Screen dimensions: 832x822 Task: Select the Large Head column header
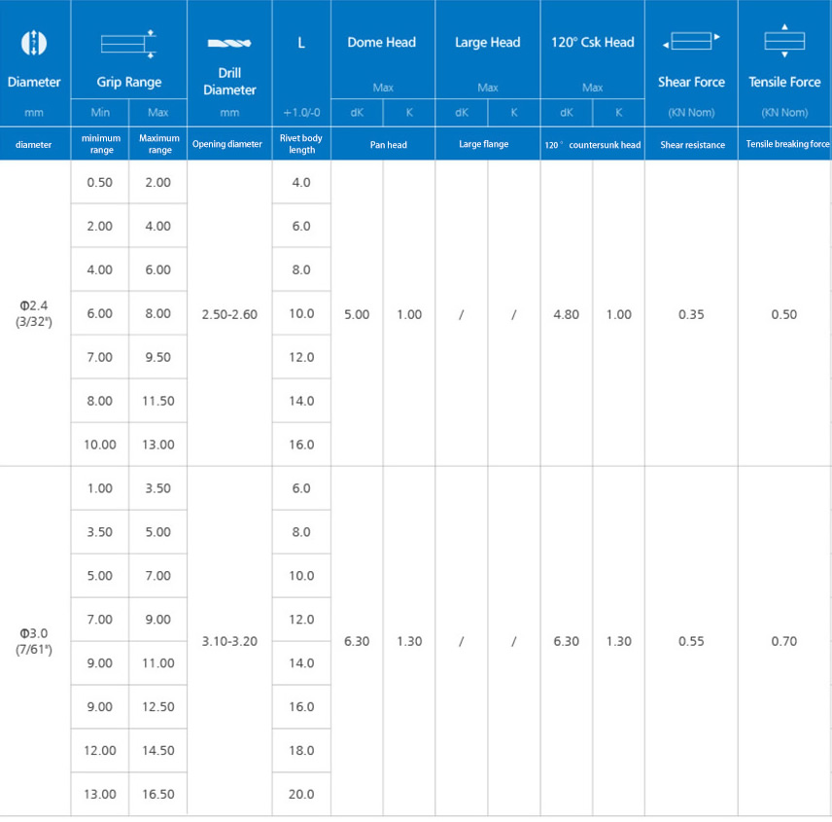pyautogui.click(x=487, y=42)
